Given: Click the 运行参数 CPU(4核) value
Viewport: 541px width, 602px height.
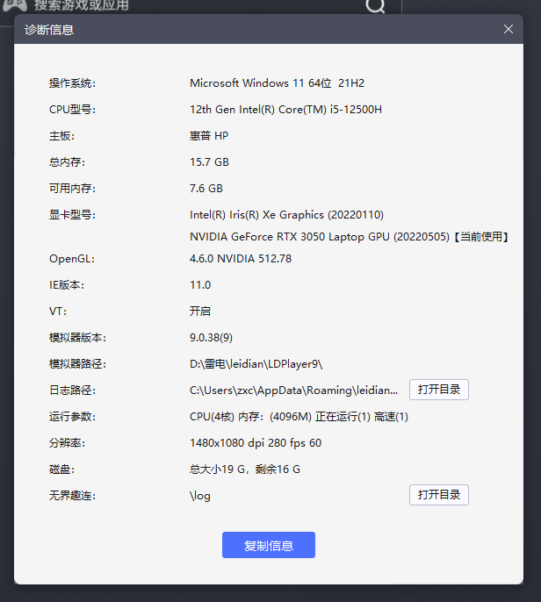Looking at the screenshot, I should click(299, 417).
